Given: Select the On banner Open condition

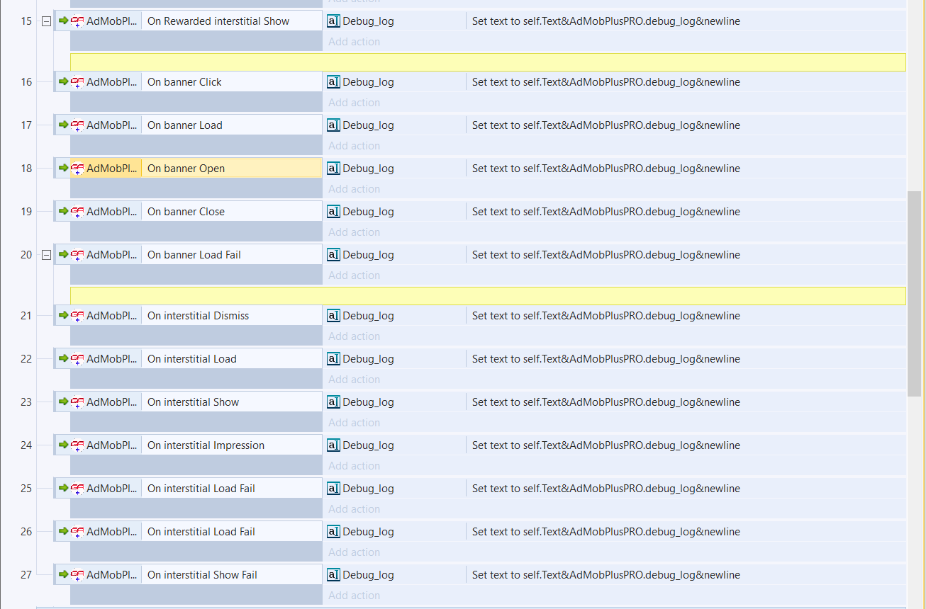Looking at the screenshot, I should coord(186,169).
